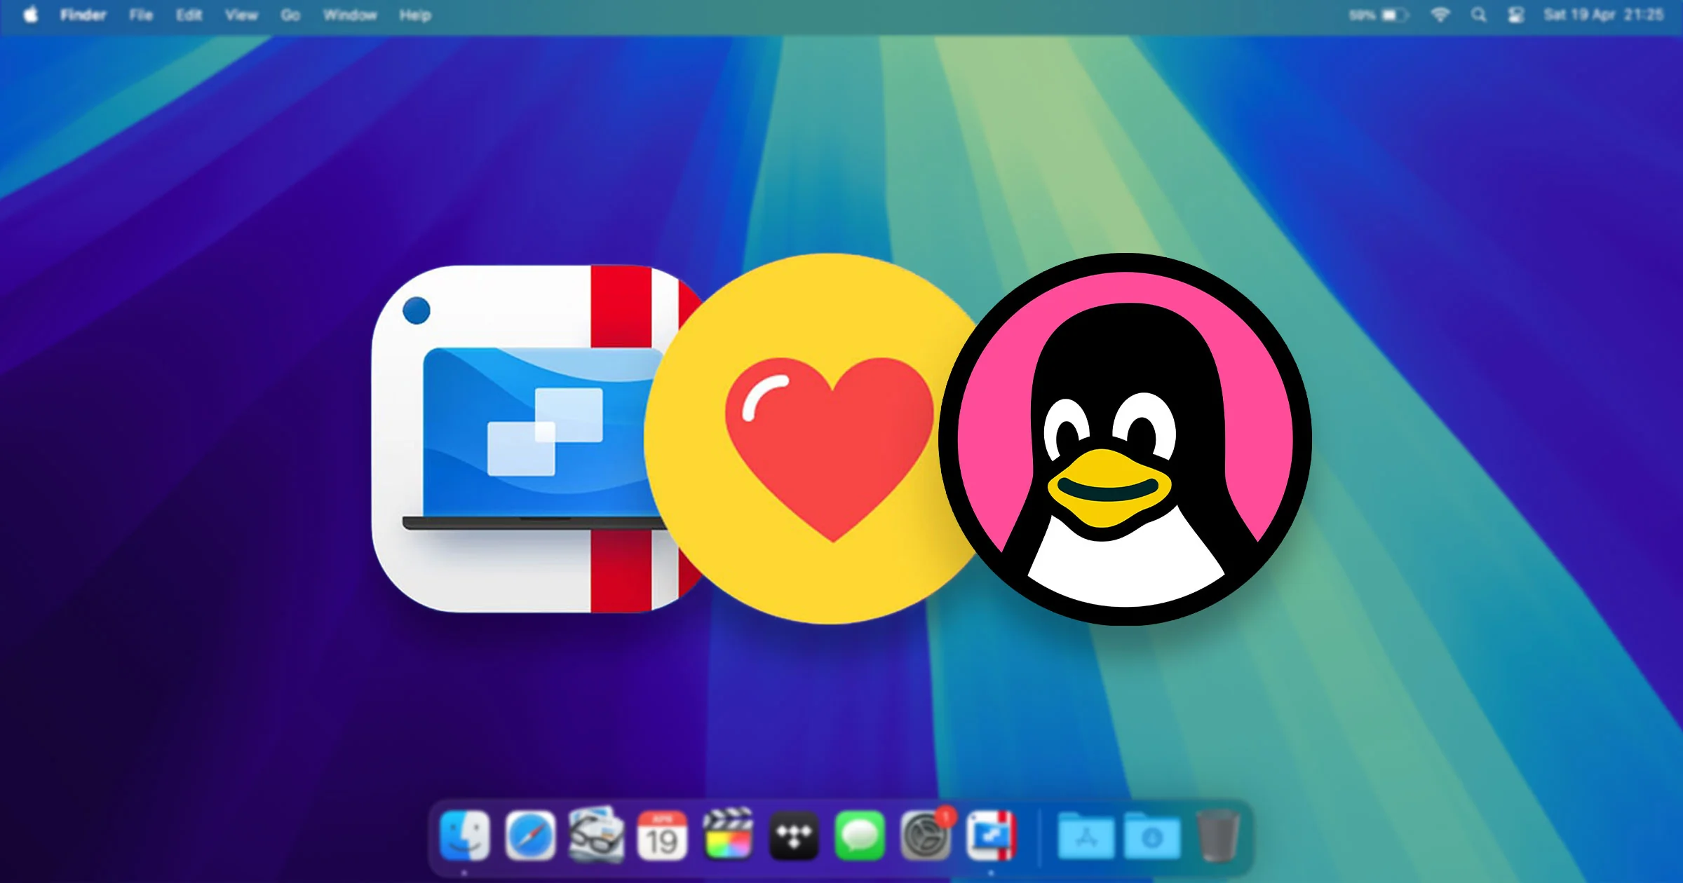Click the Window menu

350,15
